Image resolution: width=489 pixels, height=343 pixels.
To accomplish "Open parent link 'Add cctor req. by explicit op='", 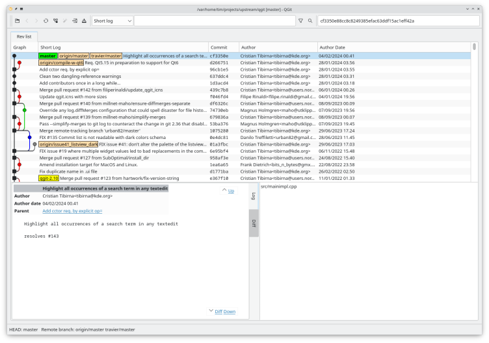I will pos(72,211).
